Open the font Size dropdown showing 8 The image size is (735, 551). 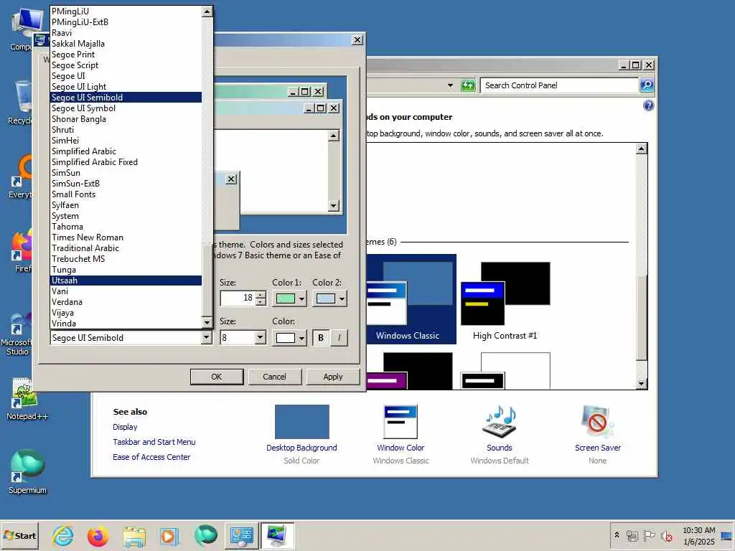click(x=260, y=337)
